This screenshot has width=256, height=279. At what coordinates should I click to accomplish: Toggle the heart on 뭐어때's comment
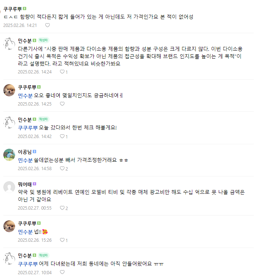pos(62,208)
